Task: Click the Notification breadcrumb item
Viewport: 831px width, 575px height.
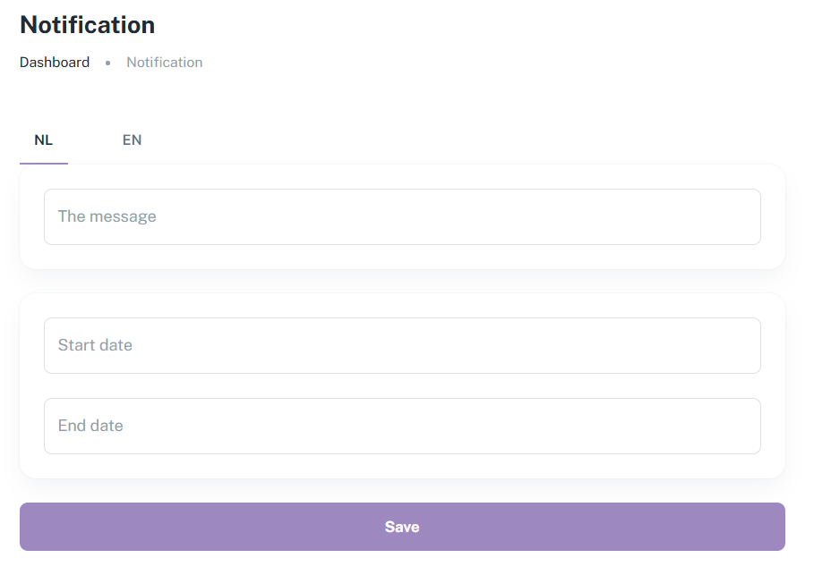Action: 164,63
